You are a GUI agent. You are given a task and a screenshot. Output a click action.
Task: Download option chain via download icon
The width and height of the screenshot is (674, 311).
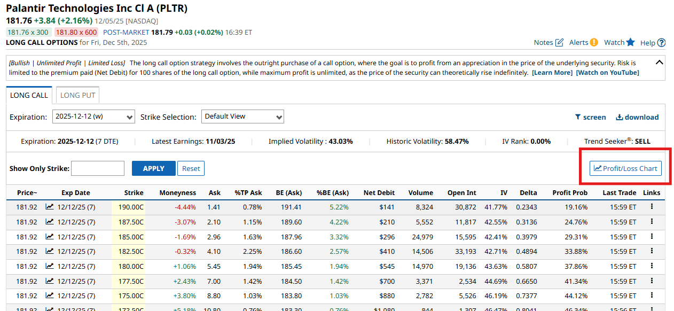[x=620, y=117]
